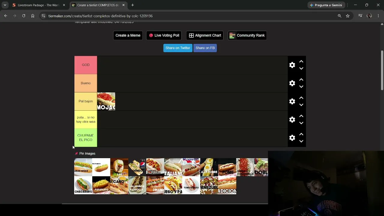Select the MEXICANO image
This screenshot has height=216, width=384.
119,185
